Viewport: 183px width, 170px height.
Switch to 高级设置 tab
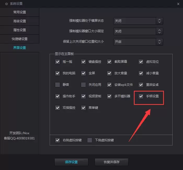point(20,21)
